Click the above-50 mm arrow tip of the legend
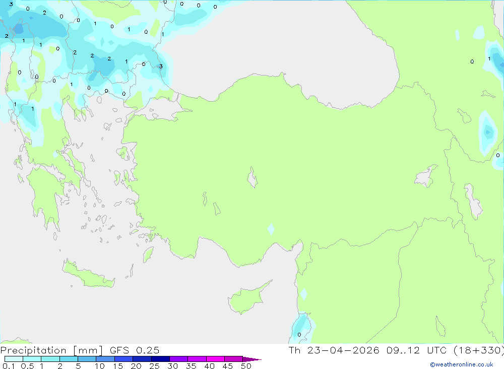Screen dimensions: 504x369 [x=252, y=359]
